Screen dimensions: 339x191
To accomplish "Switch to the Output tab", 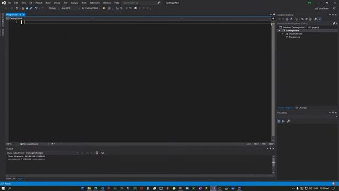I will 20,179.
